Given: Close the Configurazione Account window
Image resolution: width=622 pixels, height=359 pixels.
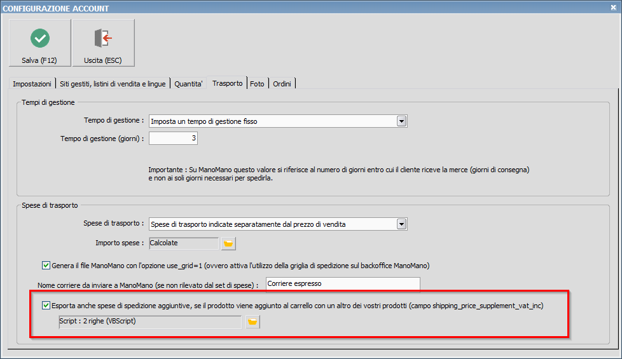Looking at the screenshot, I should [x=613, y=7].
